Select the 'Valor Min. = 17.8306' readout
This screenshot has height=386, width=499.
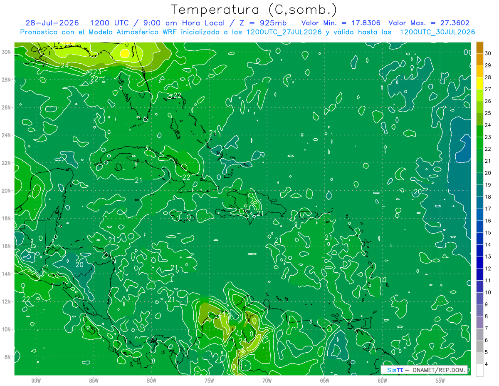point(340,23)
